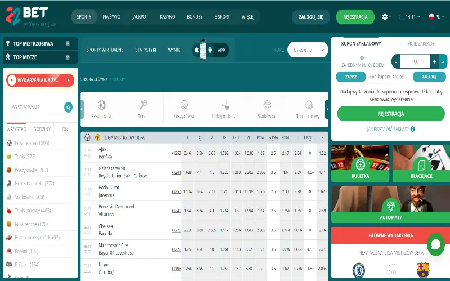Click the search magnifier icon
The width and height of the screenshot is (450, 281).
(x=68, y=108)
